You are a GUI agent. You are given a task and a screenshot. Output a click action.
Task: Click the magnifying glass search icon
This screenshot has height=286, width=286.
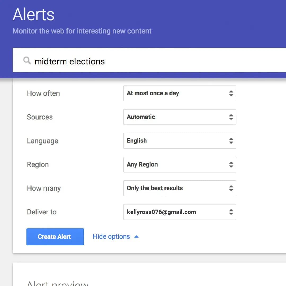click(27, 61)
